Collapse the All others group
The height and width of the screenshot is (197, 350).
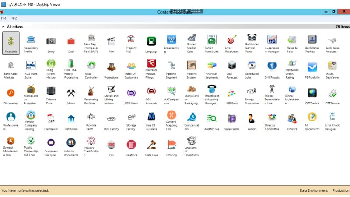pos(3,27)
